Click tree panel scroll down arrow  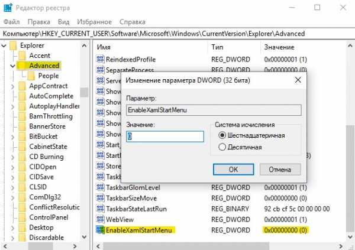(x=84, y=237)
